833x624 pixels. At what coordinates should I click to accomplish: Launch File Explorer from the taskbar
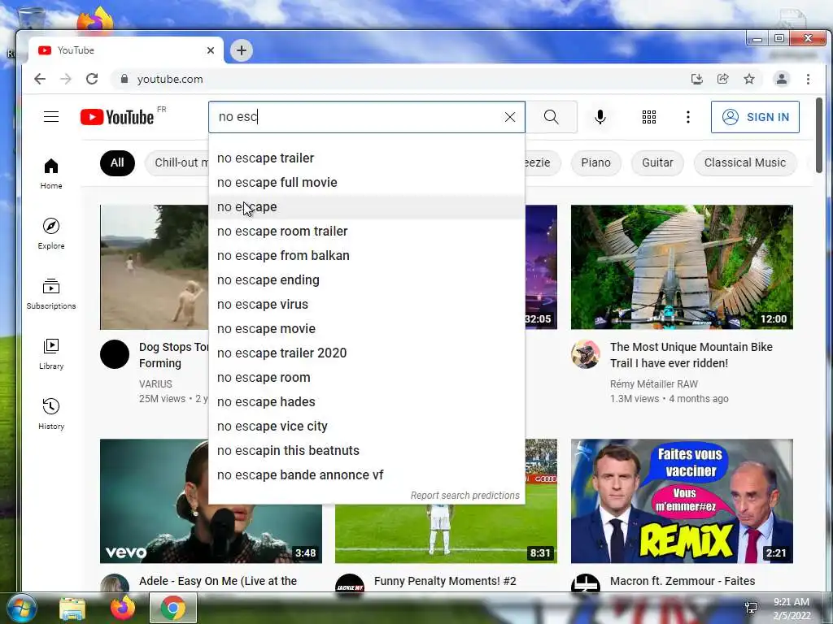pyautogui.click(x=72, y=609)
